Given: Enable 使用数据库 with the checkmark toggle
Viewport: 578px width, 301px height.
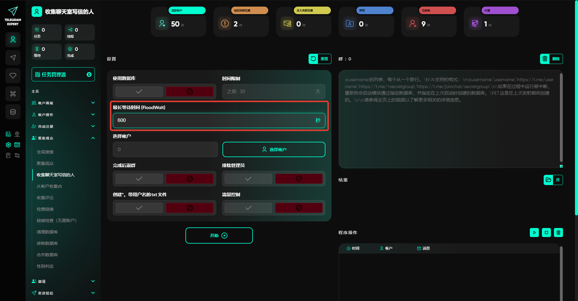Looking at the screenshot, I should (x=139, y=92).
